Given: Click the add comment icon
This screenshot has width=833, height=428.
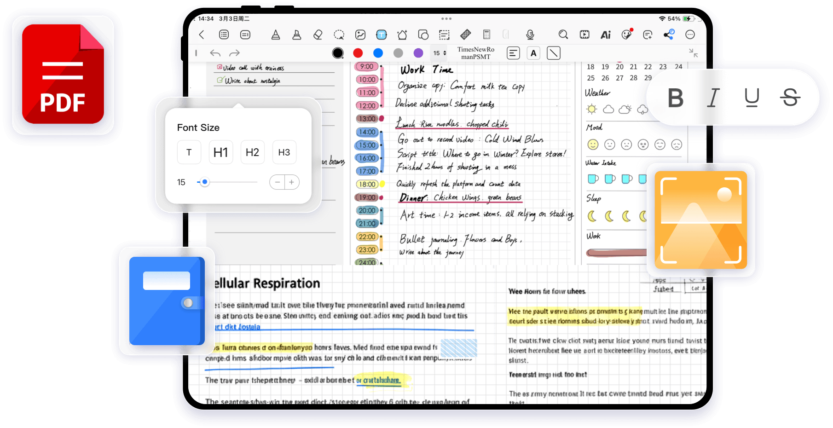Looking at the screenshot, I should (x=648, y=35).
